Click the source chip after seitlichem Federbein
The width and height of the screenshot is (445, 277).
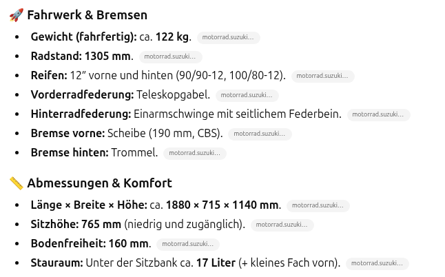coord(378,114)
